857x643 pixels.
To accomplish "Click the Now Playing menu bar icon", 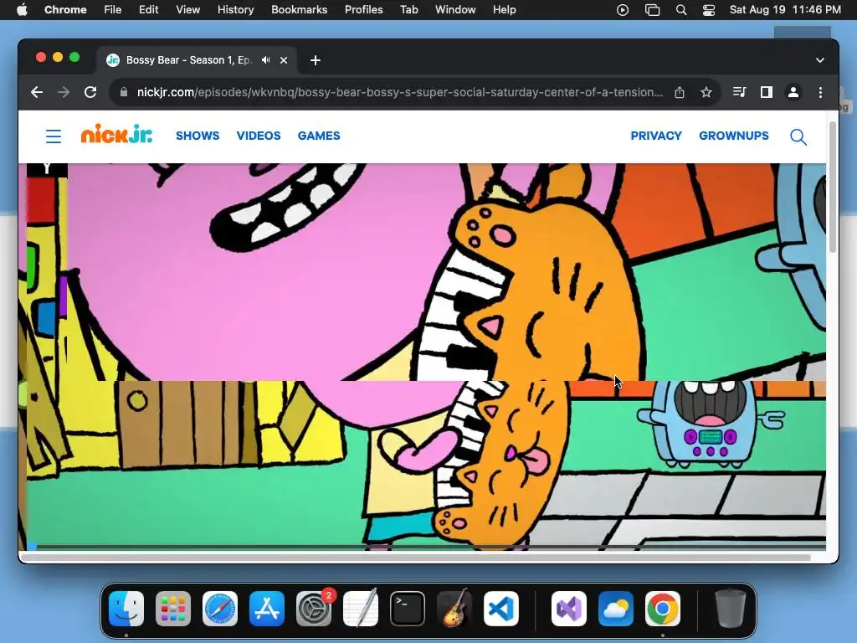I will 623,10.
